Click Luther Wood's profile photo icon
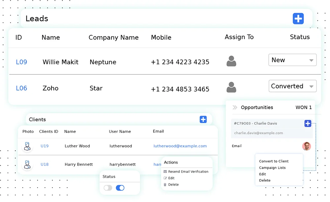This screenshot has width=330, height=202. [x=27, y=146]
